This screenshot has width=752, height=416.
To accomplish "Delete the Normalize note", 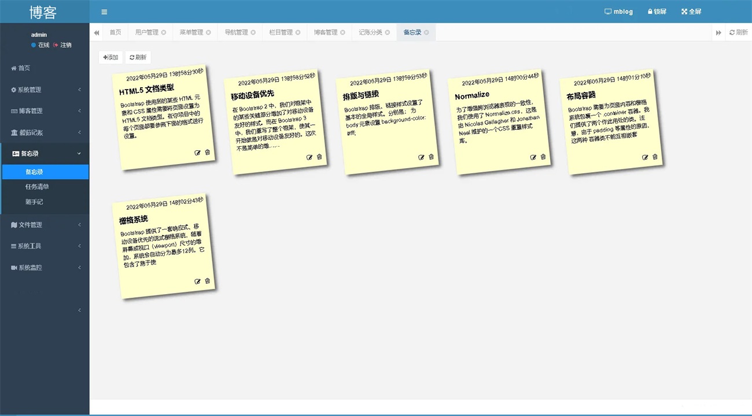I will [x=543, y=157].
